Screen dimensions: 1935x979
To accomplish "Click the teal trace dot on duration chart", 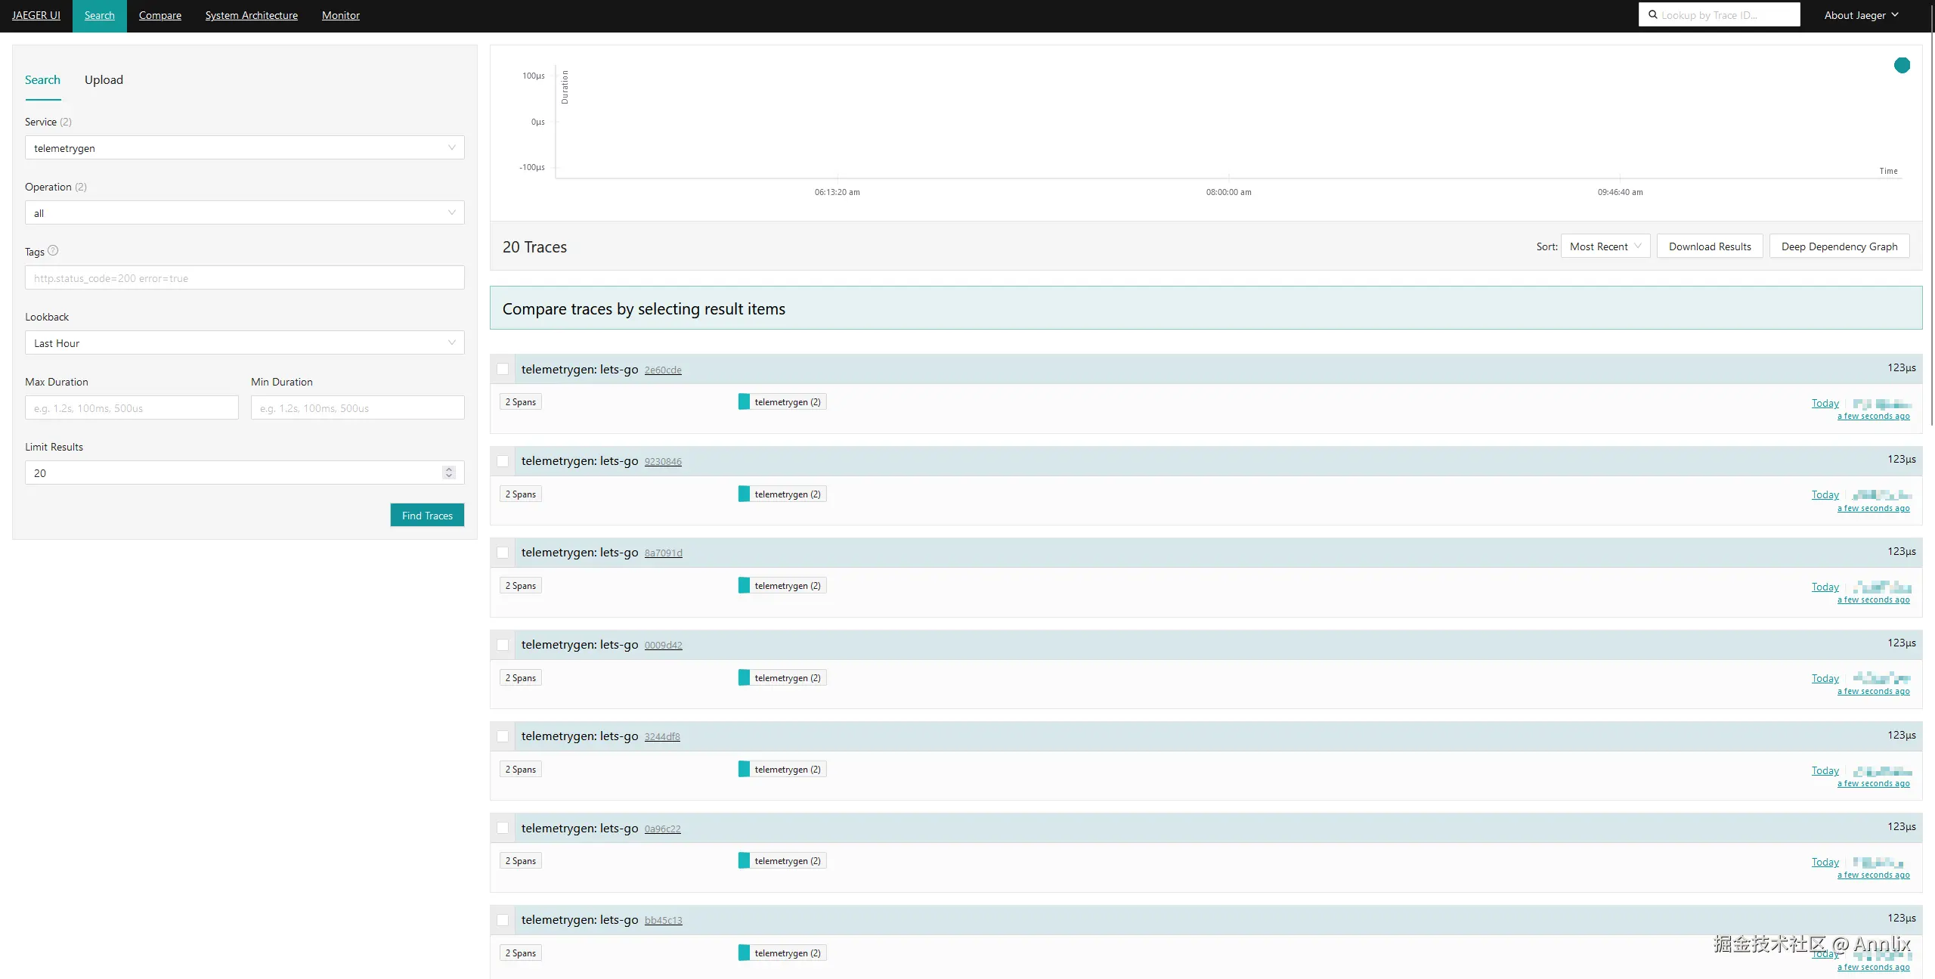I will click(x=1902, y=66).
